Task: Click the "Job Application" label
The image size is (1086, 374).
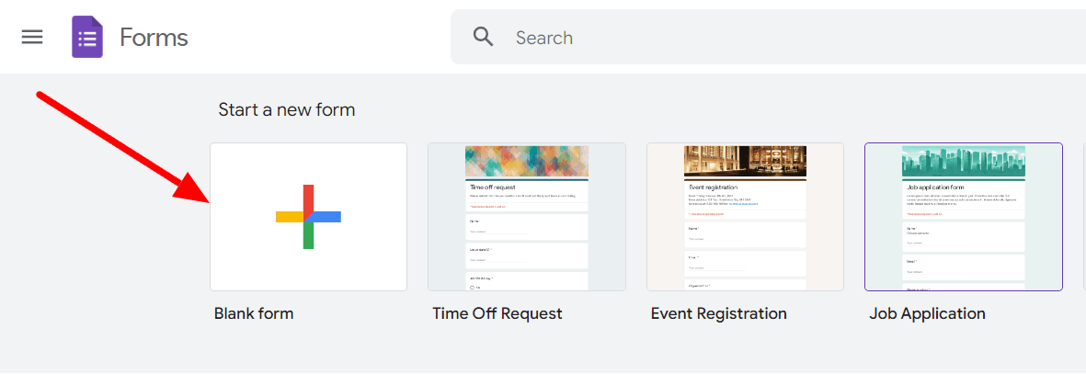Action: tap(928, 313)
